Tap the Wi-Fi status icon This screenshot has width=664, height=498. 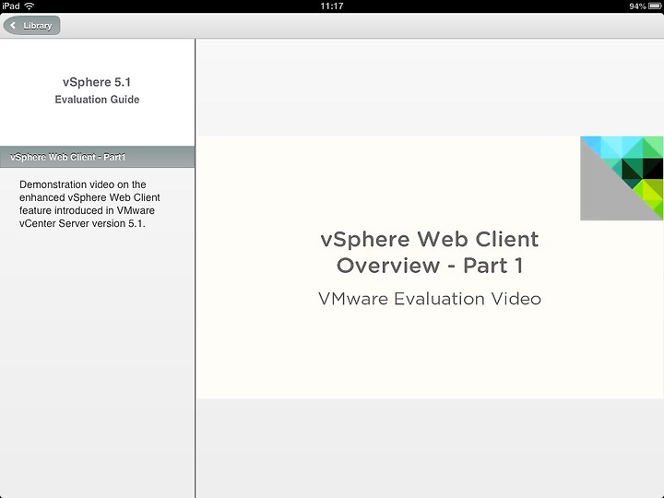tap(30, 6)
